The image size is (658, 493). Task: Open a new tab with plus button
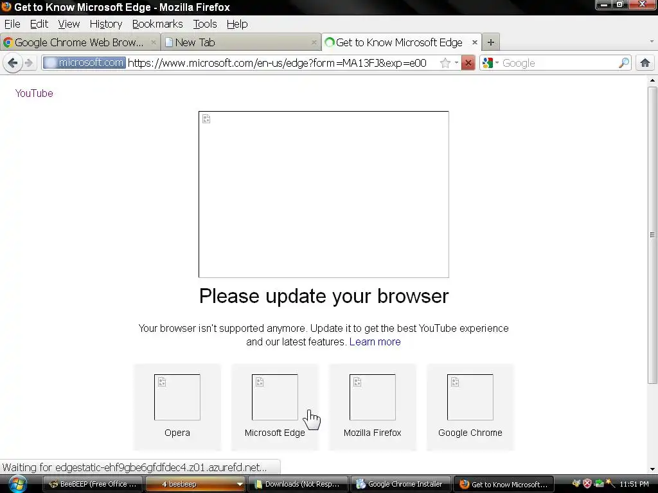click(490, 42)
